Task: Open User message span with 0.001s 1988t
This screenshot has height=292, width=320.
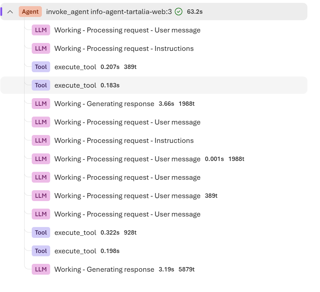Action: (154, 159)
